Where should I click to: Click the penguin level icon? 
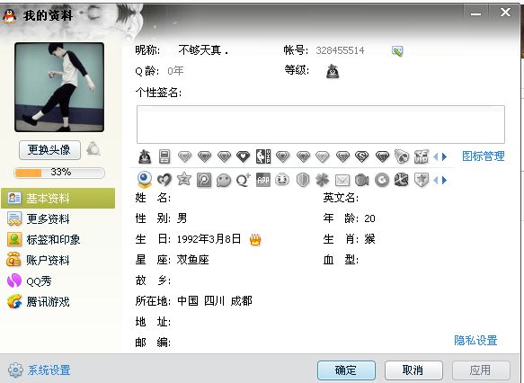(x=333, y=71)
